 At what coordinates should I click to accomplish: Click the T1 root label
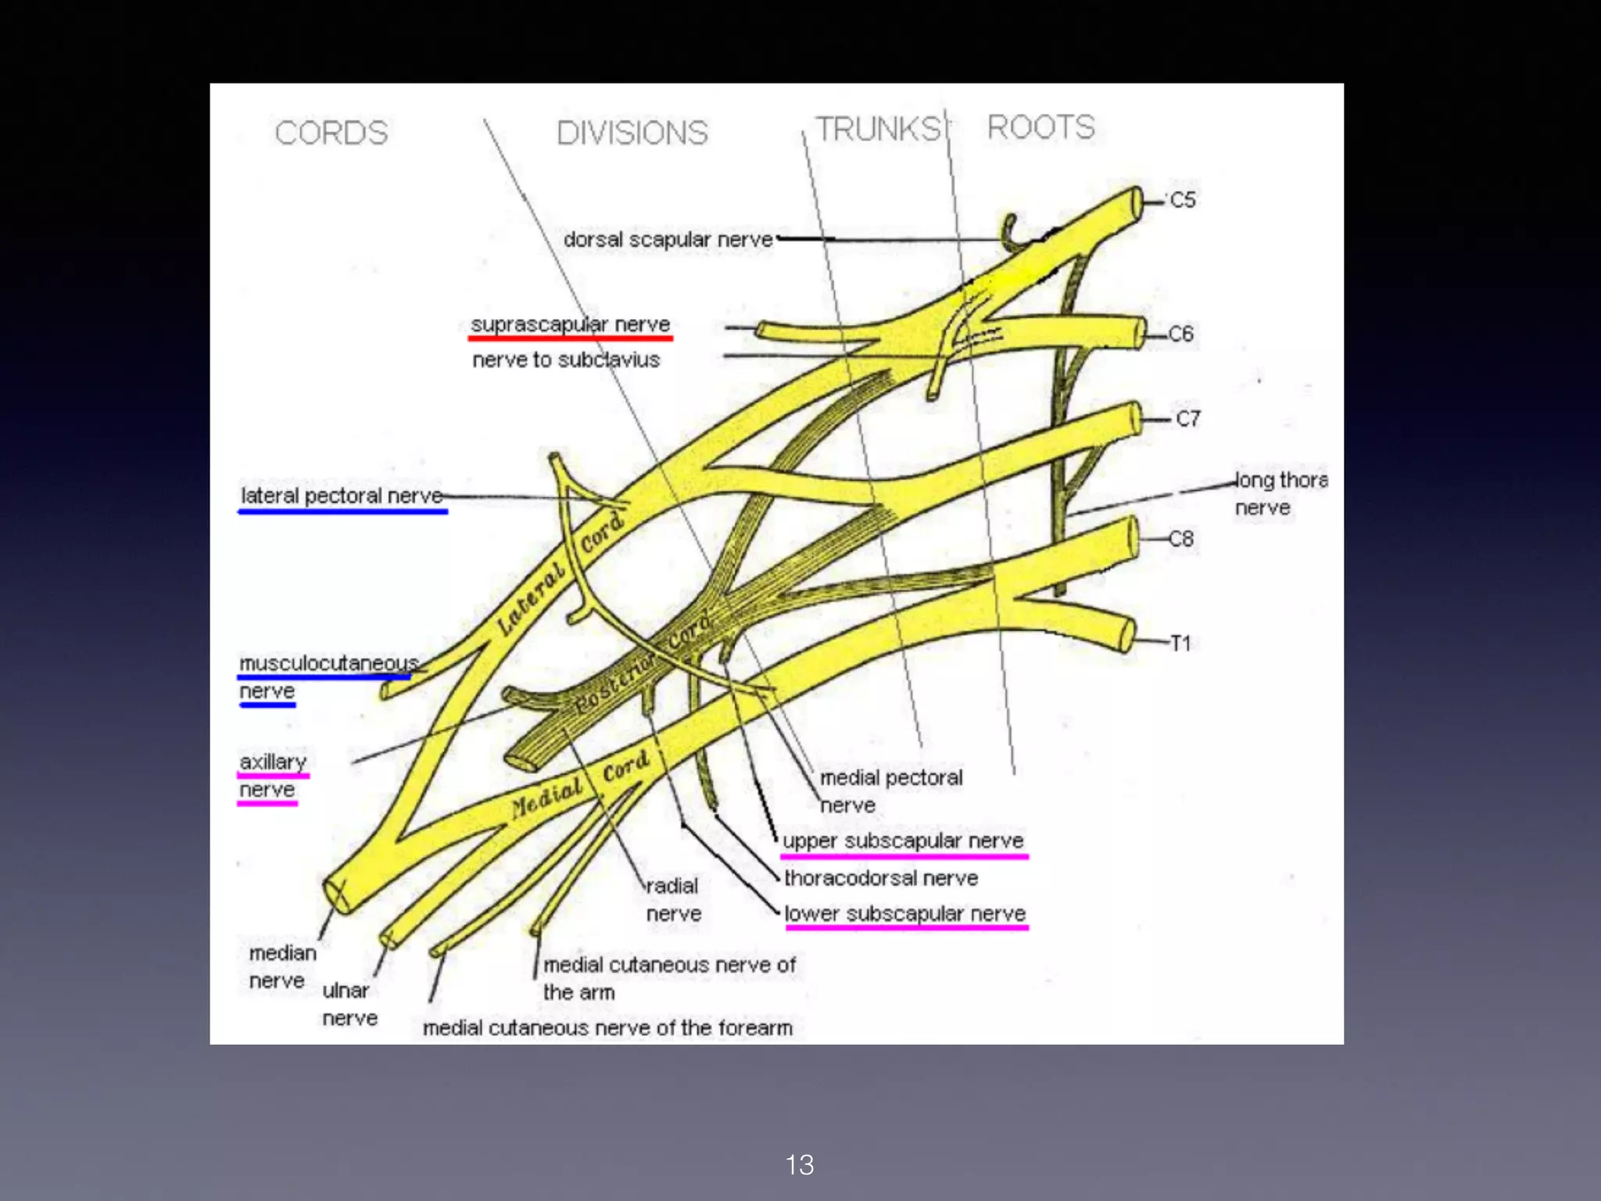[x=1180, y=644]
